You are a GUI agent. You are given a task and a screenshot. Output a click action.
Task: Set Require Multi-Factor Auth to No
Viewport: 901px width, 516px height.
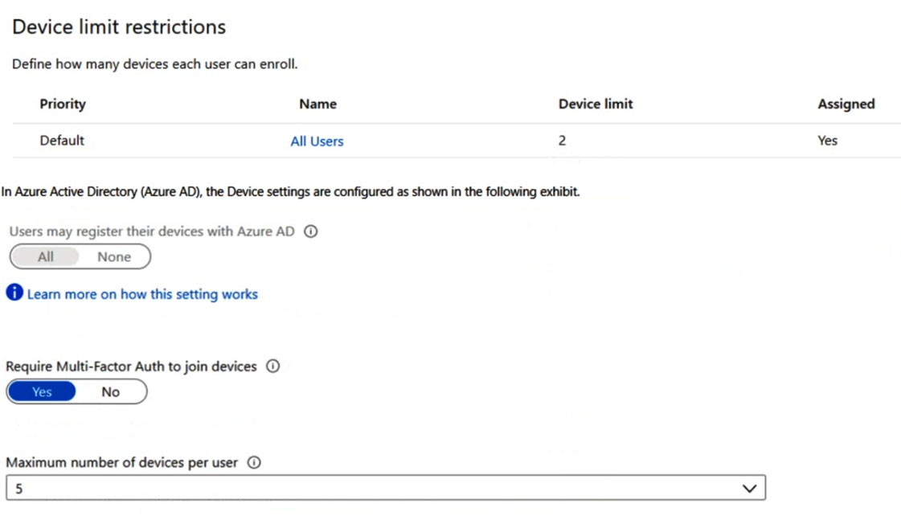click(110, 391)
